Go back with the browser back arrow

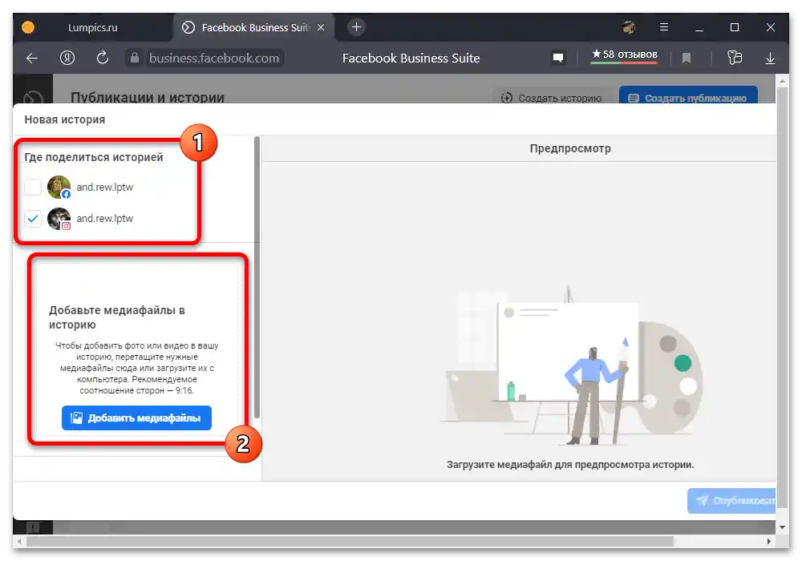(32, 59)
